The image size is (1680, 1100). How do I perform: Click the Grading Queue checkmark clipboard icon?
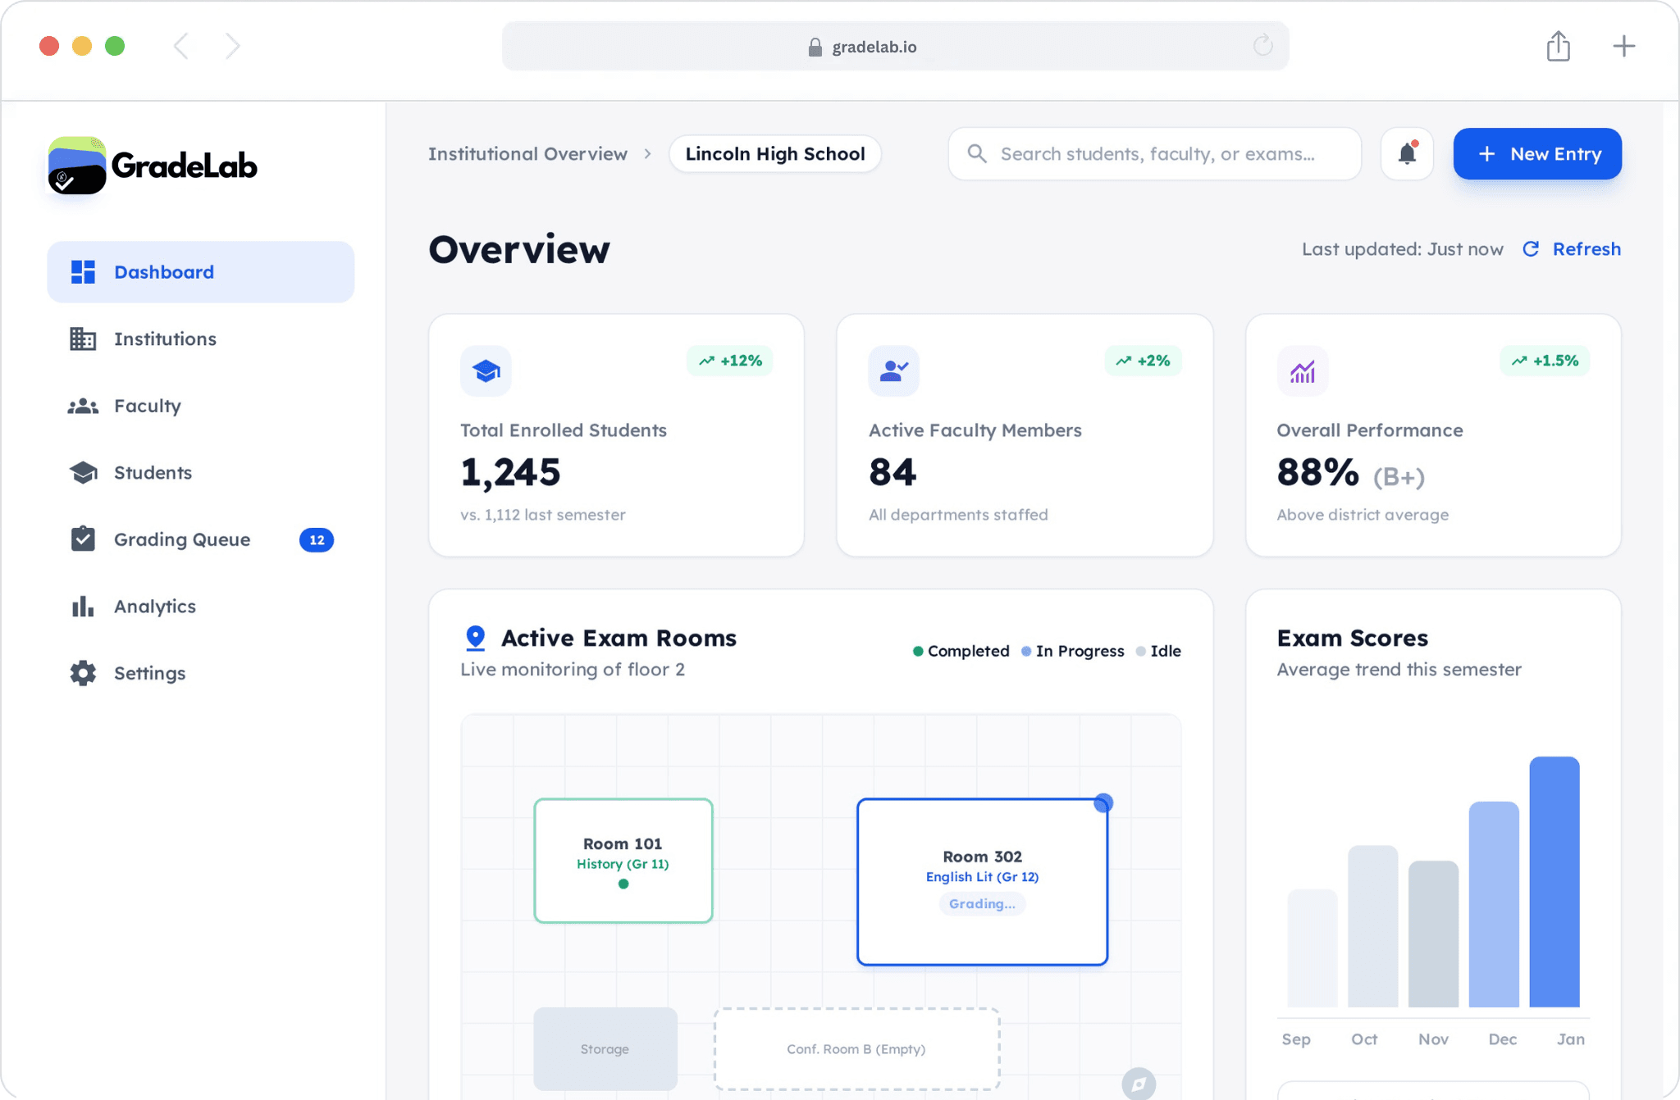tap(83, 539)
